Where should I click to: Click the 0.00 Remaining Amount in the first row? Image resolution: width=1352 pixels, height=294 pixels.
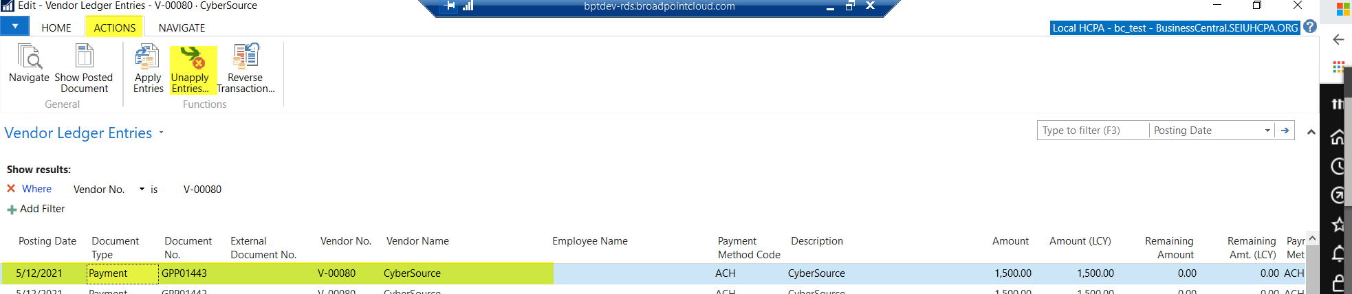pyautogui.click(x=1187, y=273)
